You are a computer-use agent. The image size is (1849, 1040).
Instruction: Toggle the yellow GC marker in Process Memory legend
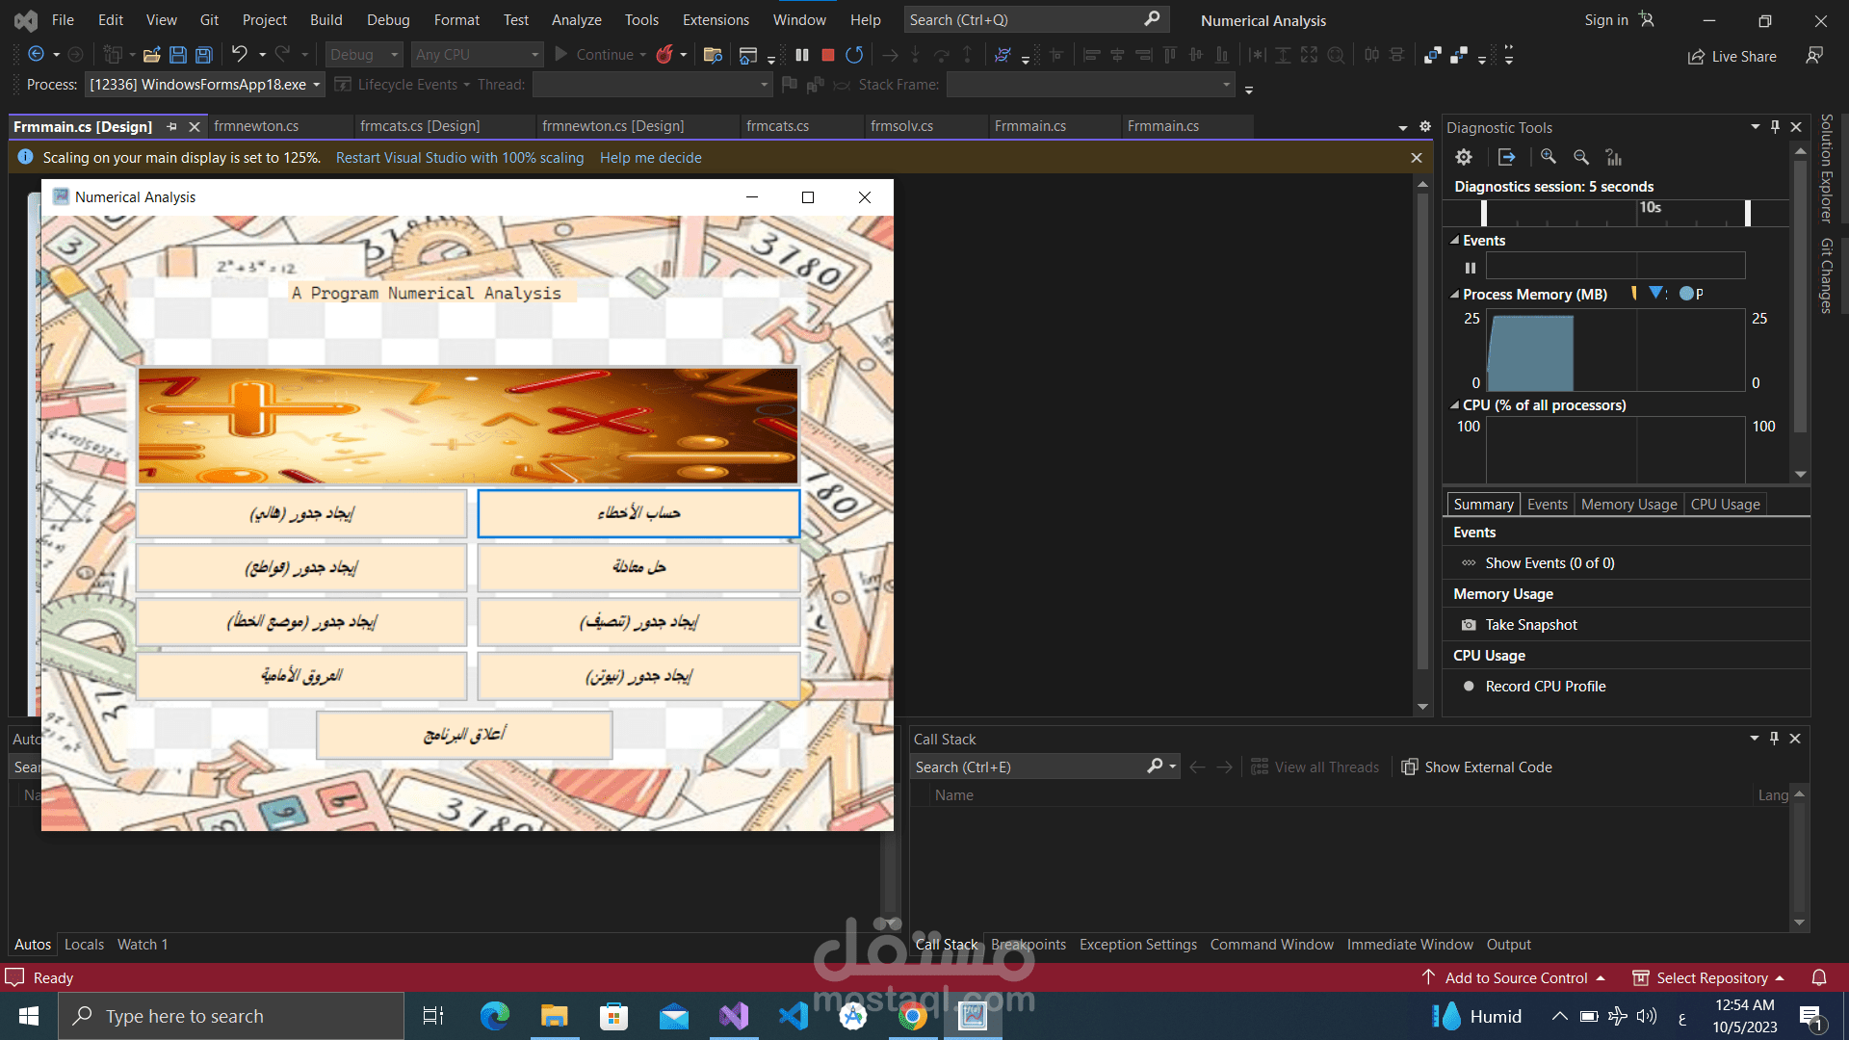[x=1634, y=293]
